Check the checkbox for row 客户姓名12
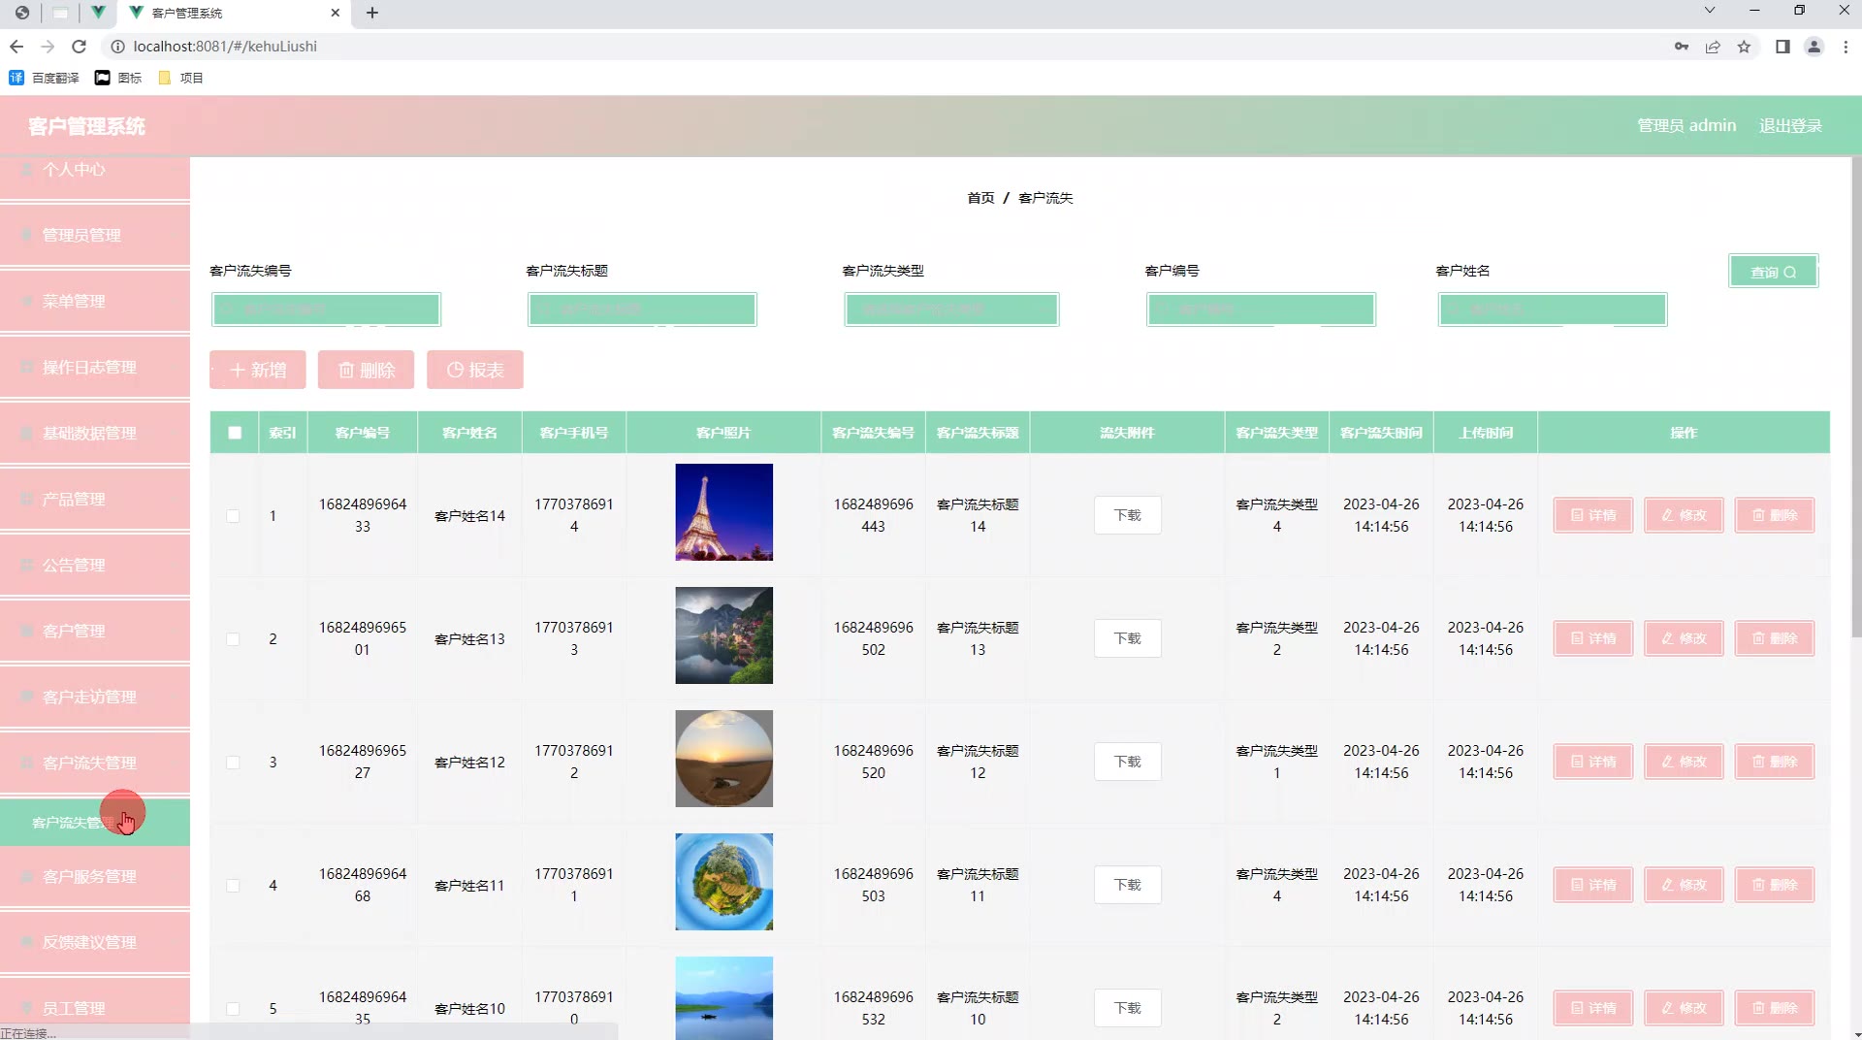Image resolution: width=1862 pixels, height=1040 pixels. click(233, 763)
